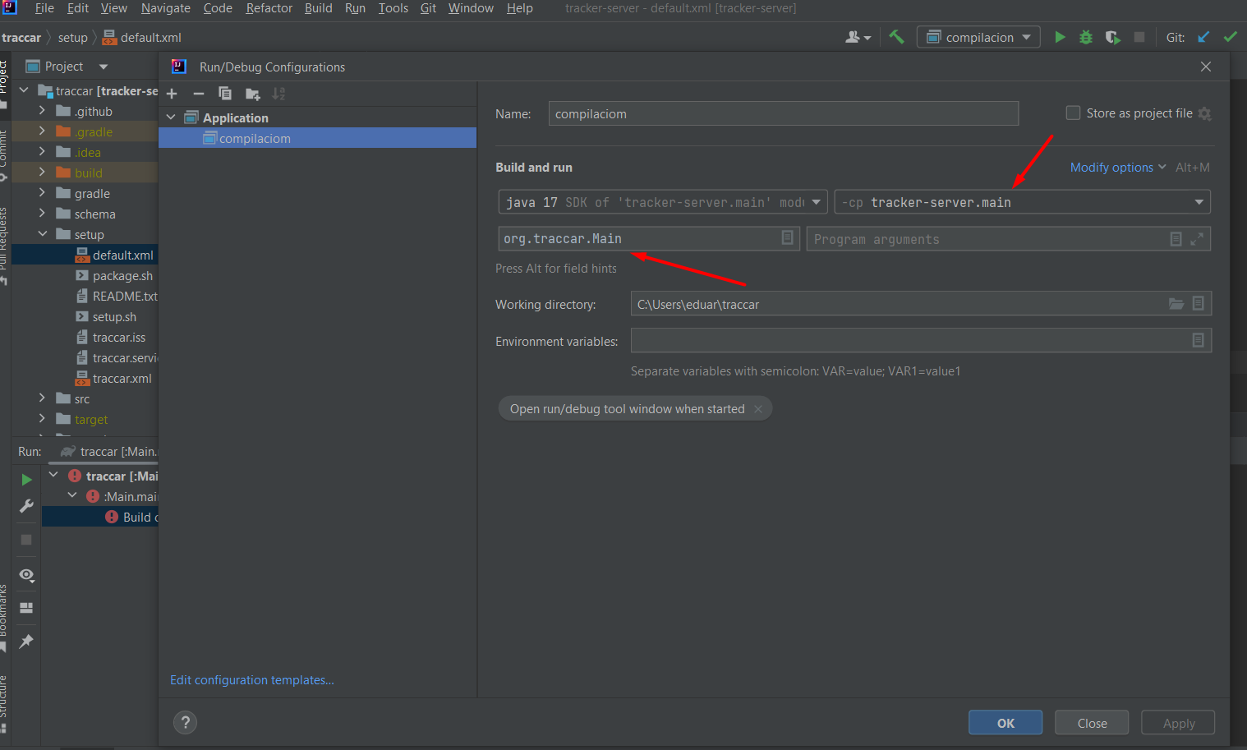Open the Tools menu
Viewport: 1247px width, 750px height.
coord(393,8)
